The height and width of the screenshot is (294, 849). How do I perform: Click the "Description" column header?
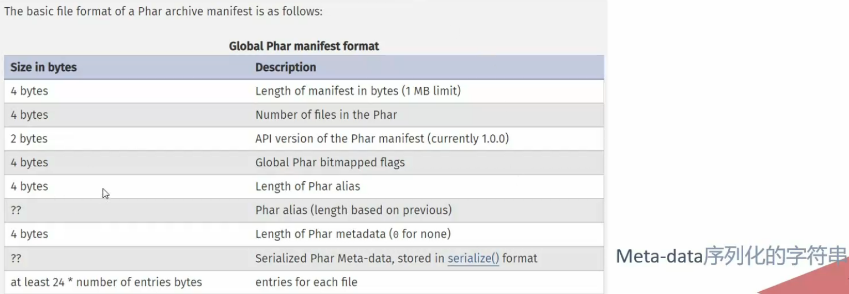tap(285, 67)
